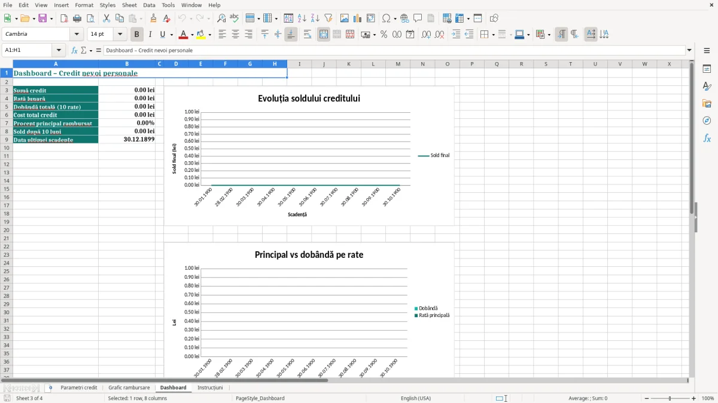The height and width of the screenshot is (403, 718).
Task: Open the font color dropdown arrow
Action: tap(191, 35)
